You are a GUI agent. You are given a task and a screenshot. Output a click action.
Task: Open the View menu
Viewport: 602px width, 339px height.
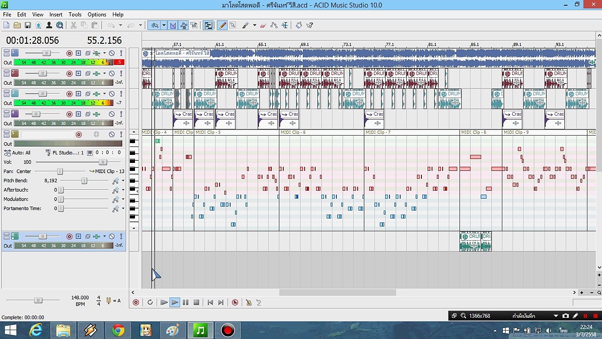point(38,15)
